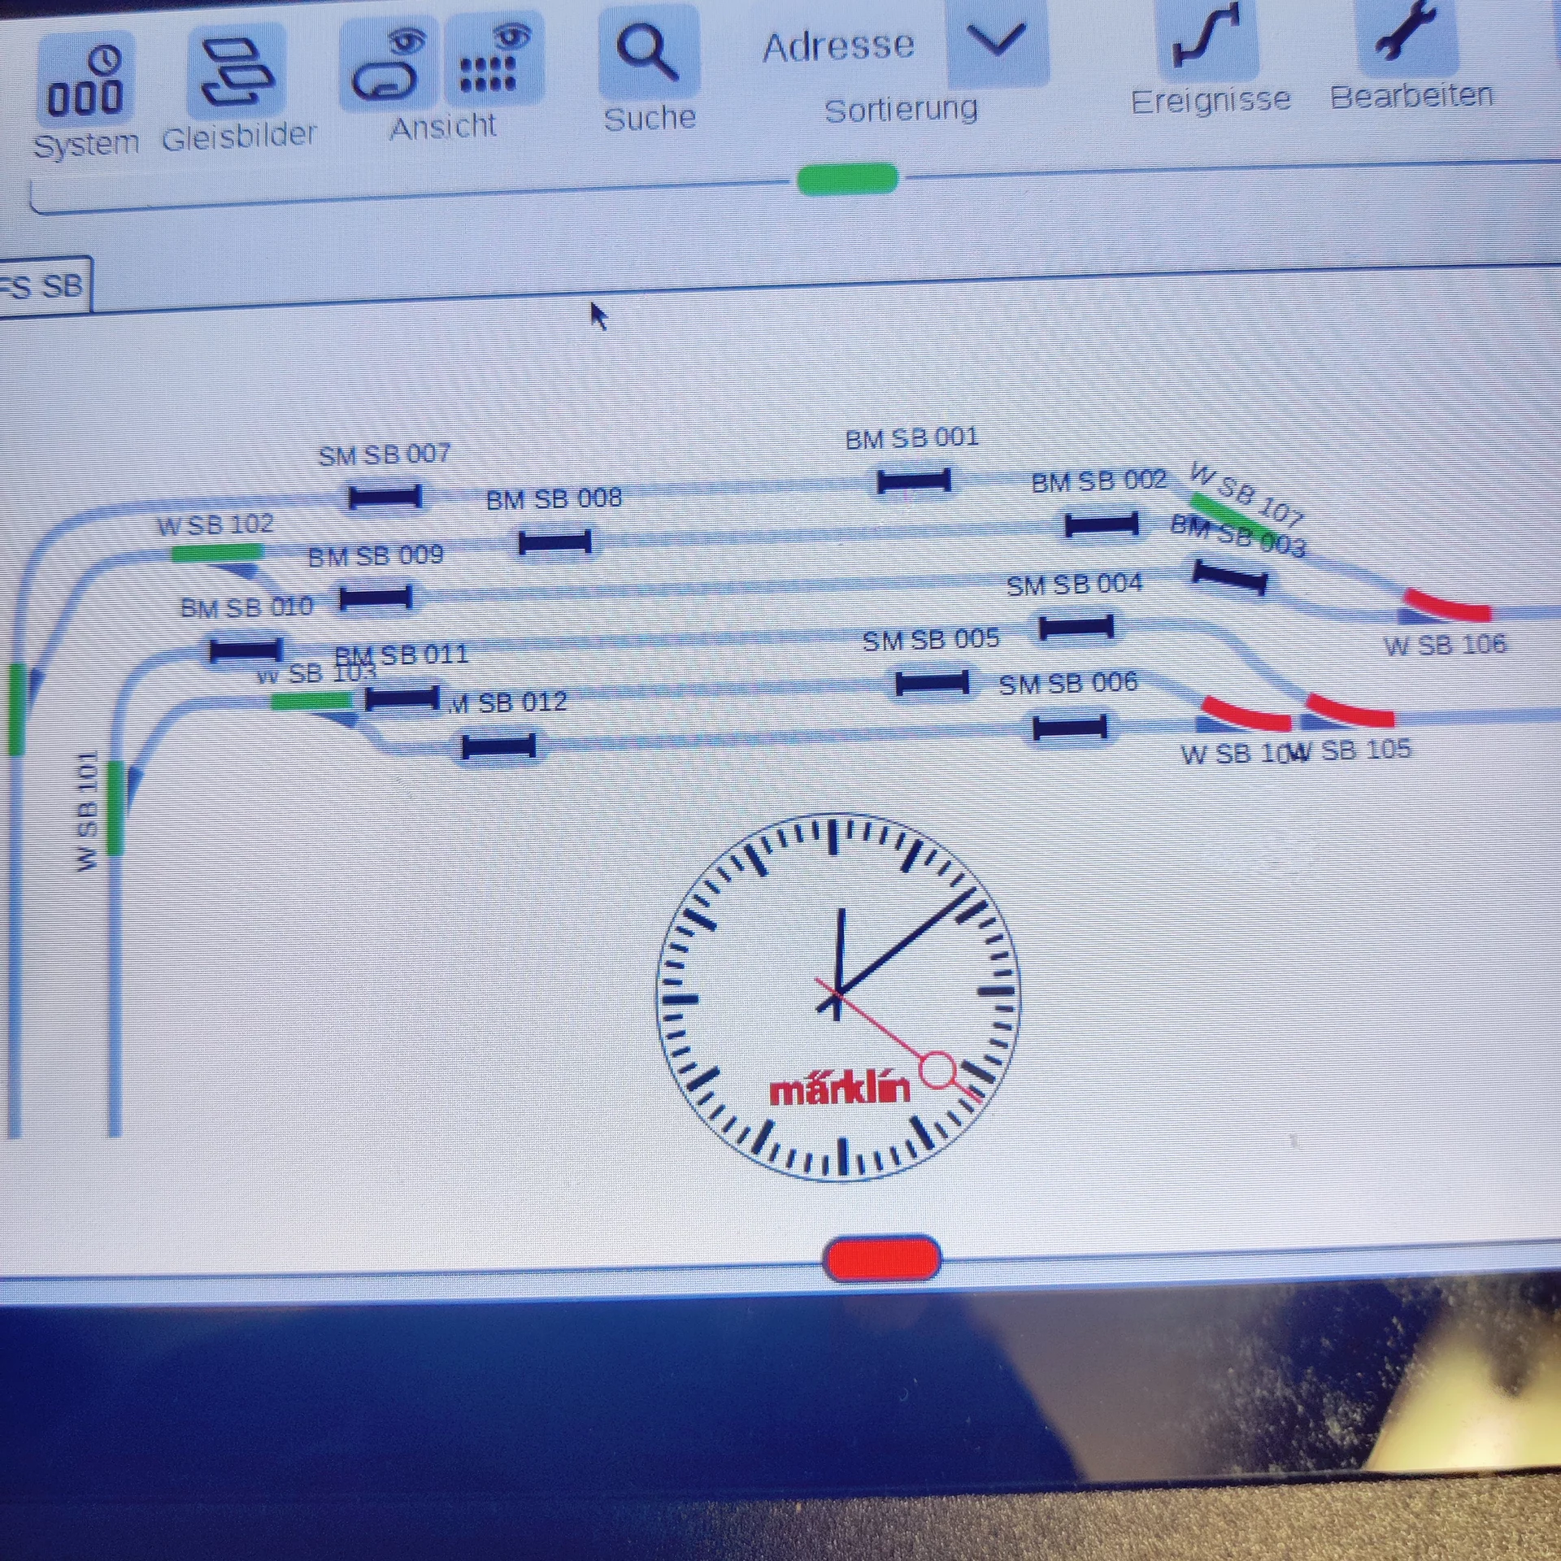Click the green handle at the top
The width and height of the screenshot is (1561, 1561).
point(847,179)
